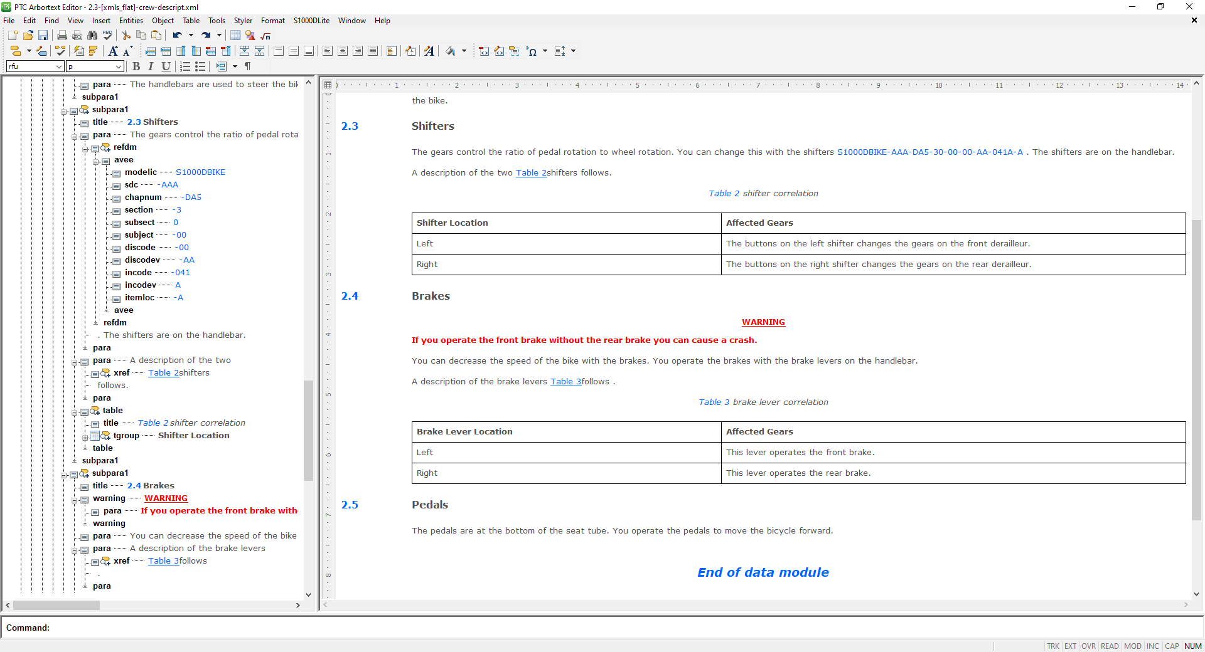Image resolution: width=1205 pixels, height=652 pixels.
Task: Insert an equation with the √n icon
Action: point(265,36)
